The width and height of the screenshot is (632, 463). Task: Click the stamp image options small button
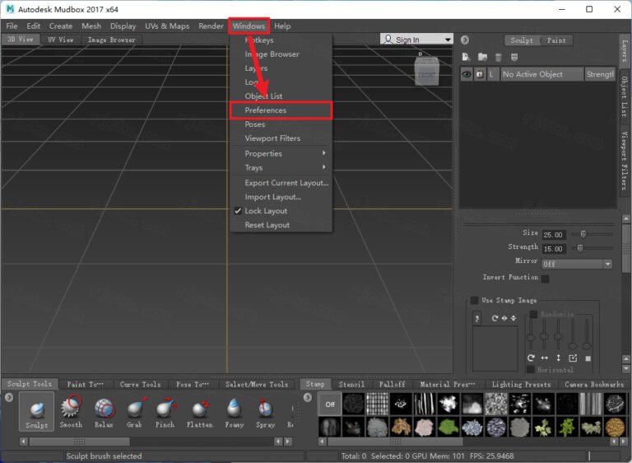(477, 319)
